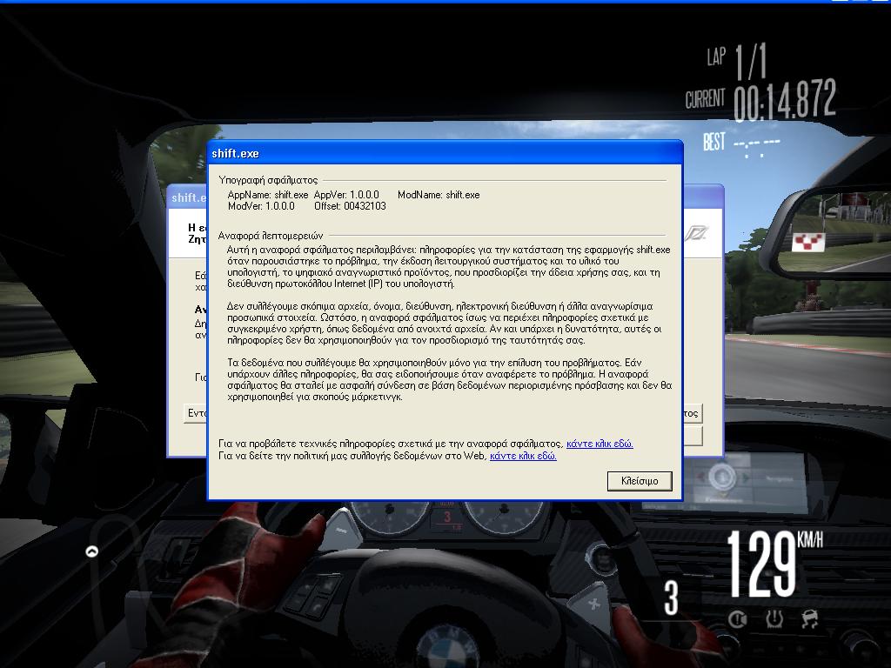Viewport: 891px width, 668px height.
Task: Click the minimap position arrow marker
Action: [91, 551]
